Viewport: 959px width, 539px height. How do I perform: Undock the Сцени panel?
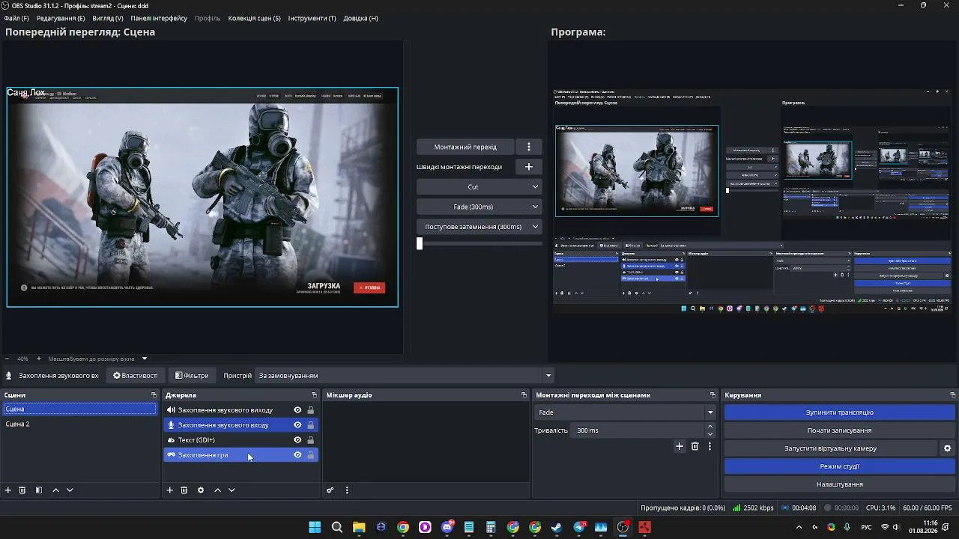pyautogui.click(x=154, y=395)
